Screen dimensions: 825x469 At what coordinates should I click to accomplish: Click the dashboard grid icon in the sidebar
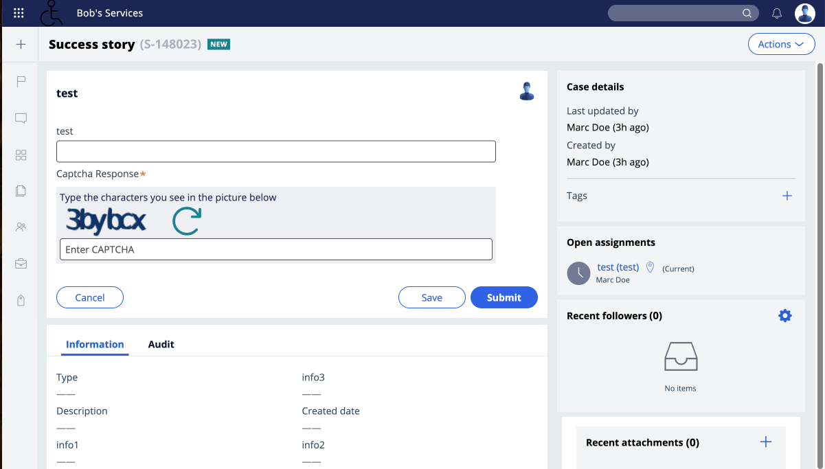[21, 155]
